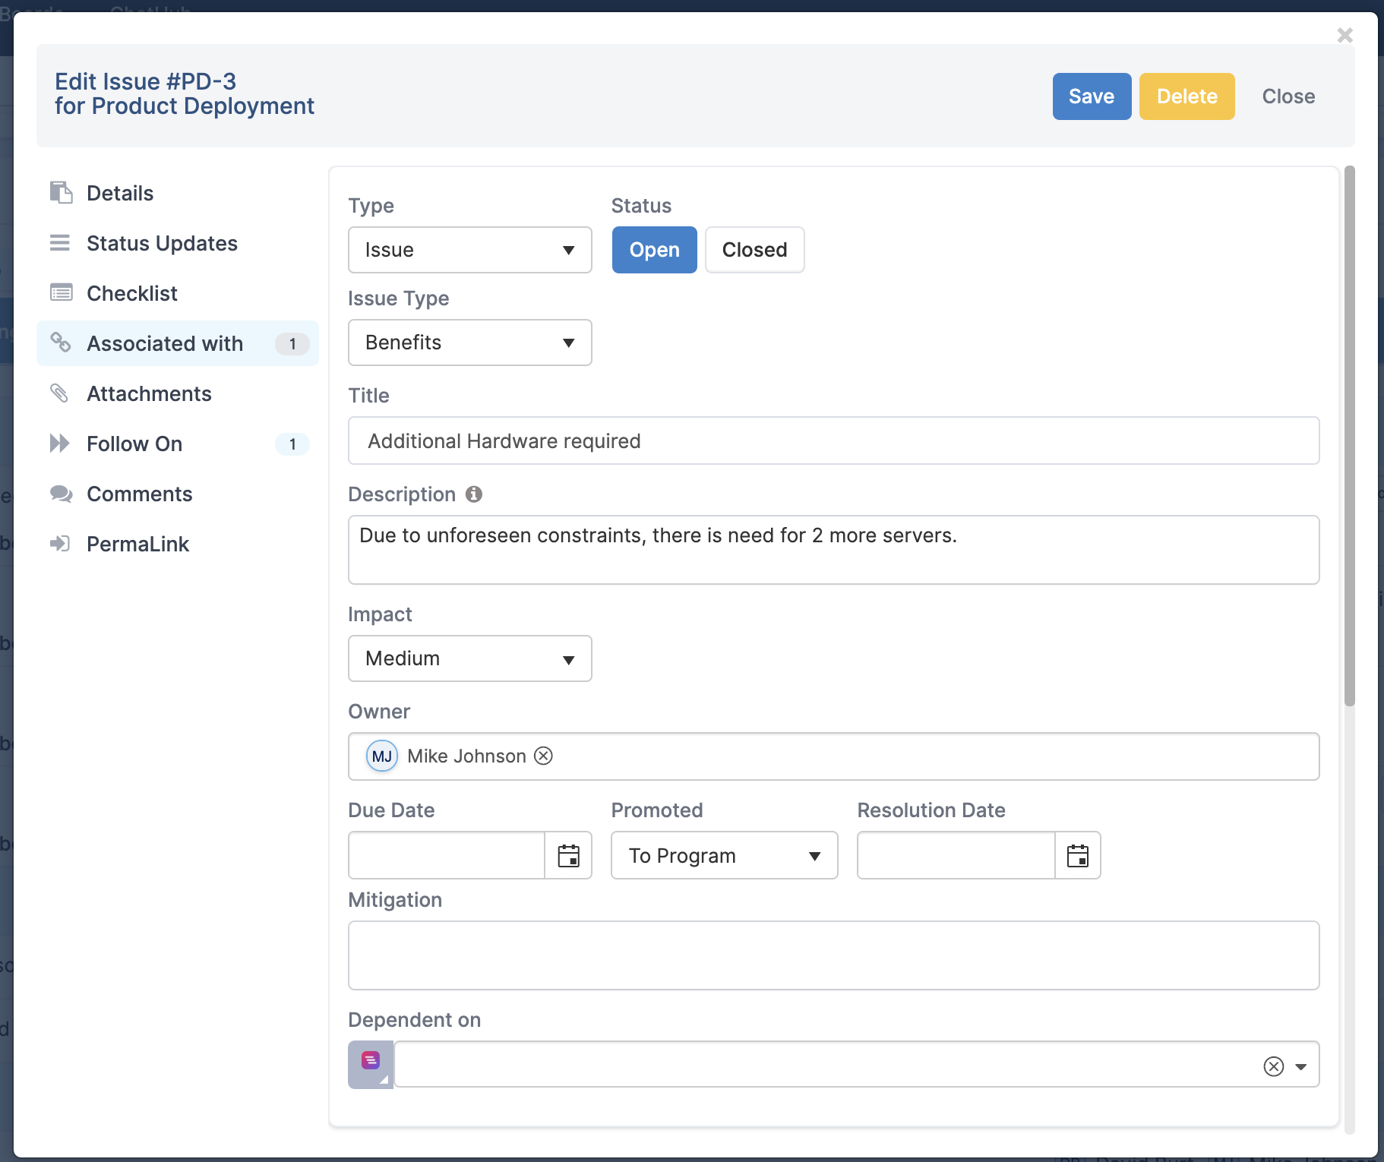Click the form's vertical scrollbar
The width and height of the screenshot is (1384, 1162).
coord(1349,437)
